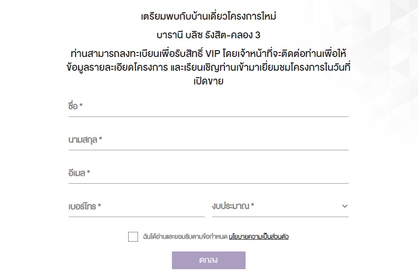Image resolution: width=418 pixels, height=278 pixels.
Task: Click the ฉันได้อ่านและยอมรับตามข้อกำหนด checkbox label
Action: coord(185,237)
